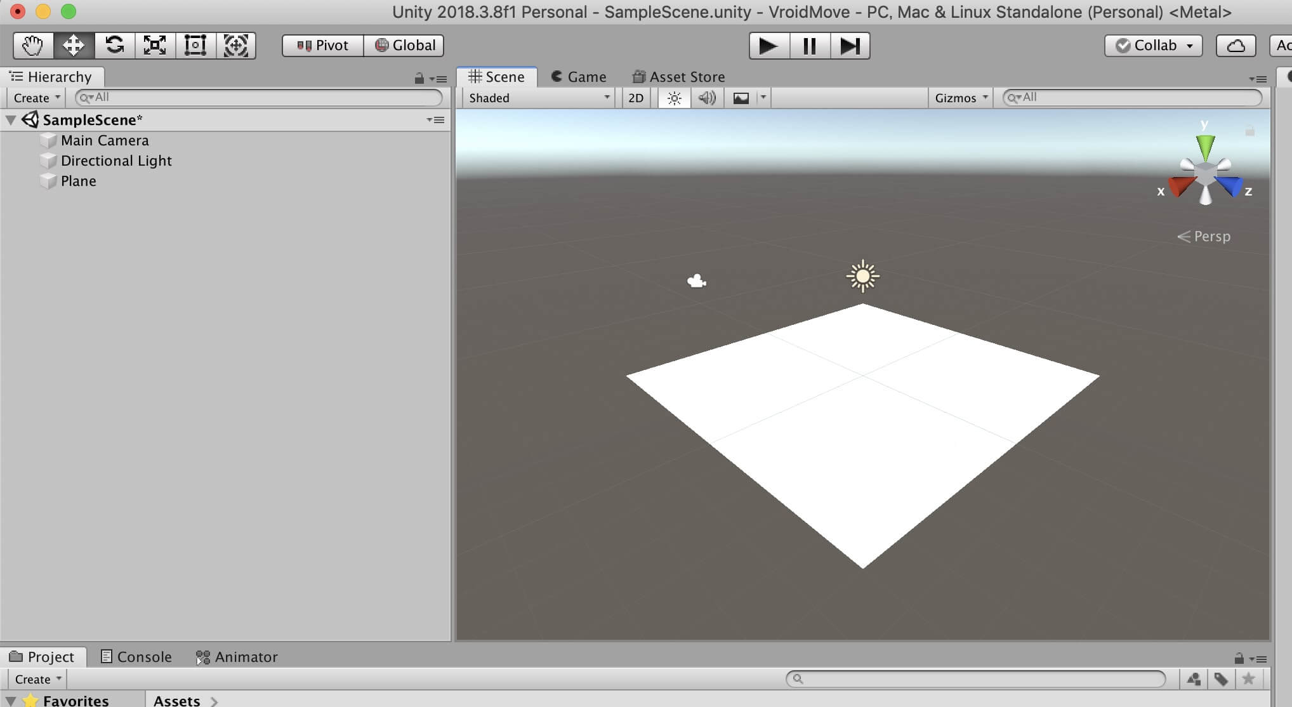This screenshot has width=1292, height=707.
Task: Click the Project search field
Action: (x=976, y=678)
